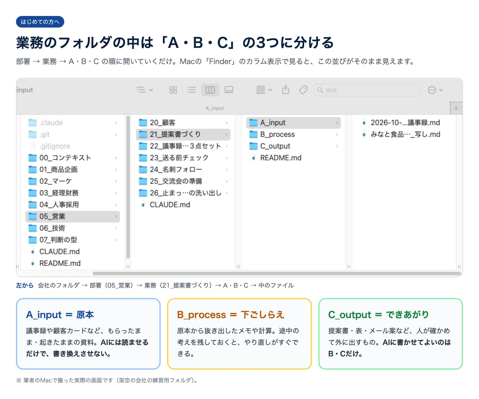Select the .gitignore file
The width and height of the screenshot is (479, 399).
point(73,146)
